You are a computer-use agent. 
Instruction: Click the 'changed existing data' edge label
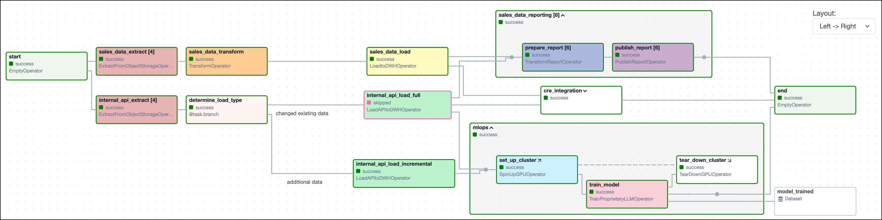click(302, 113)
